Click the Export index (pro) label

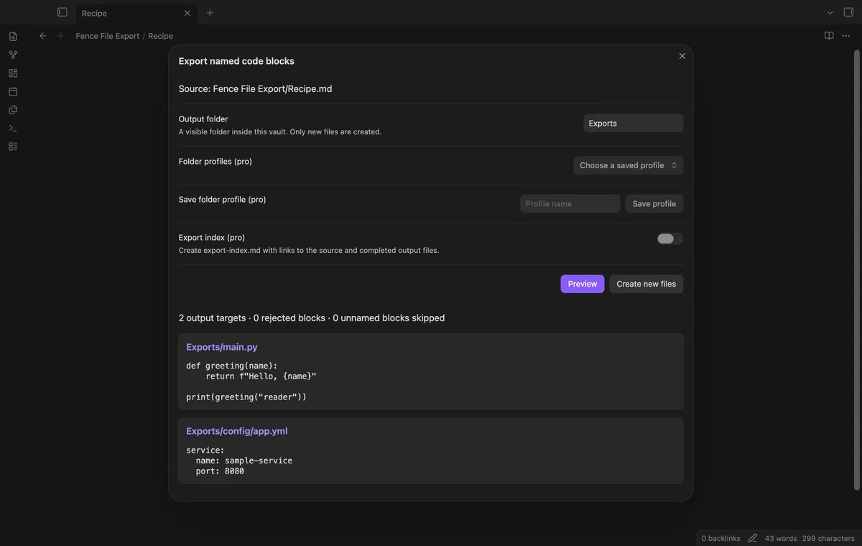[212, 238]
